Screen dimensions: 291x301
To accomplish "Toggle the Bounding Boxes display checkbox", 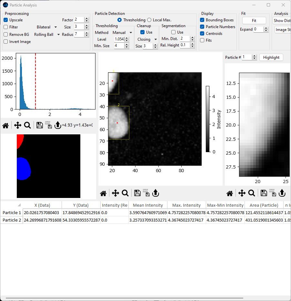I will (x=202, y=20).
